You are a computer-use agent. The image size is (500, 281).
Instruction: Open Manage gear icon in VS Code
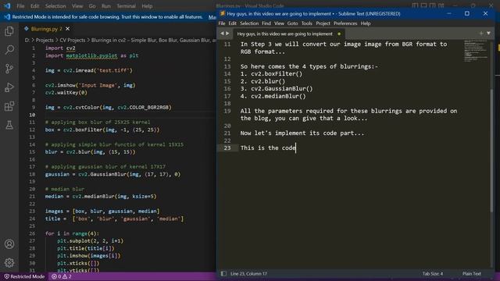(9, 262)
